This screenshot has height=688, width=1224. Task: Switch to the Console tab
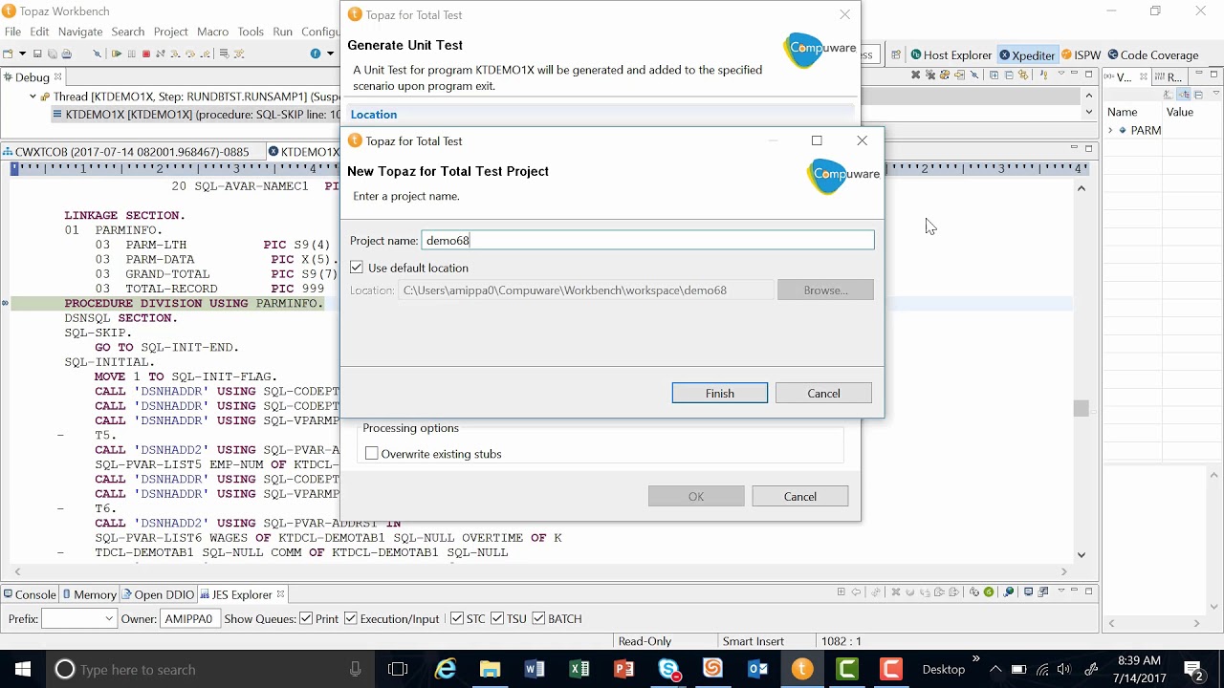(30, 594)
